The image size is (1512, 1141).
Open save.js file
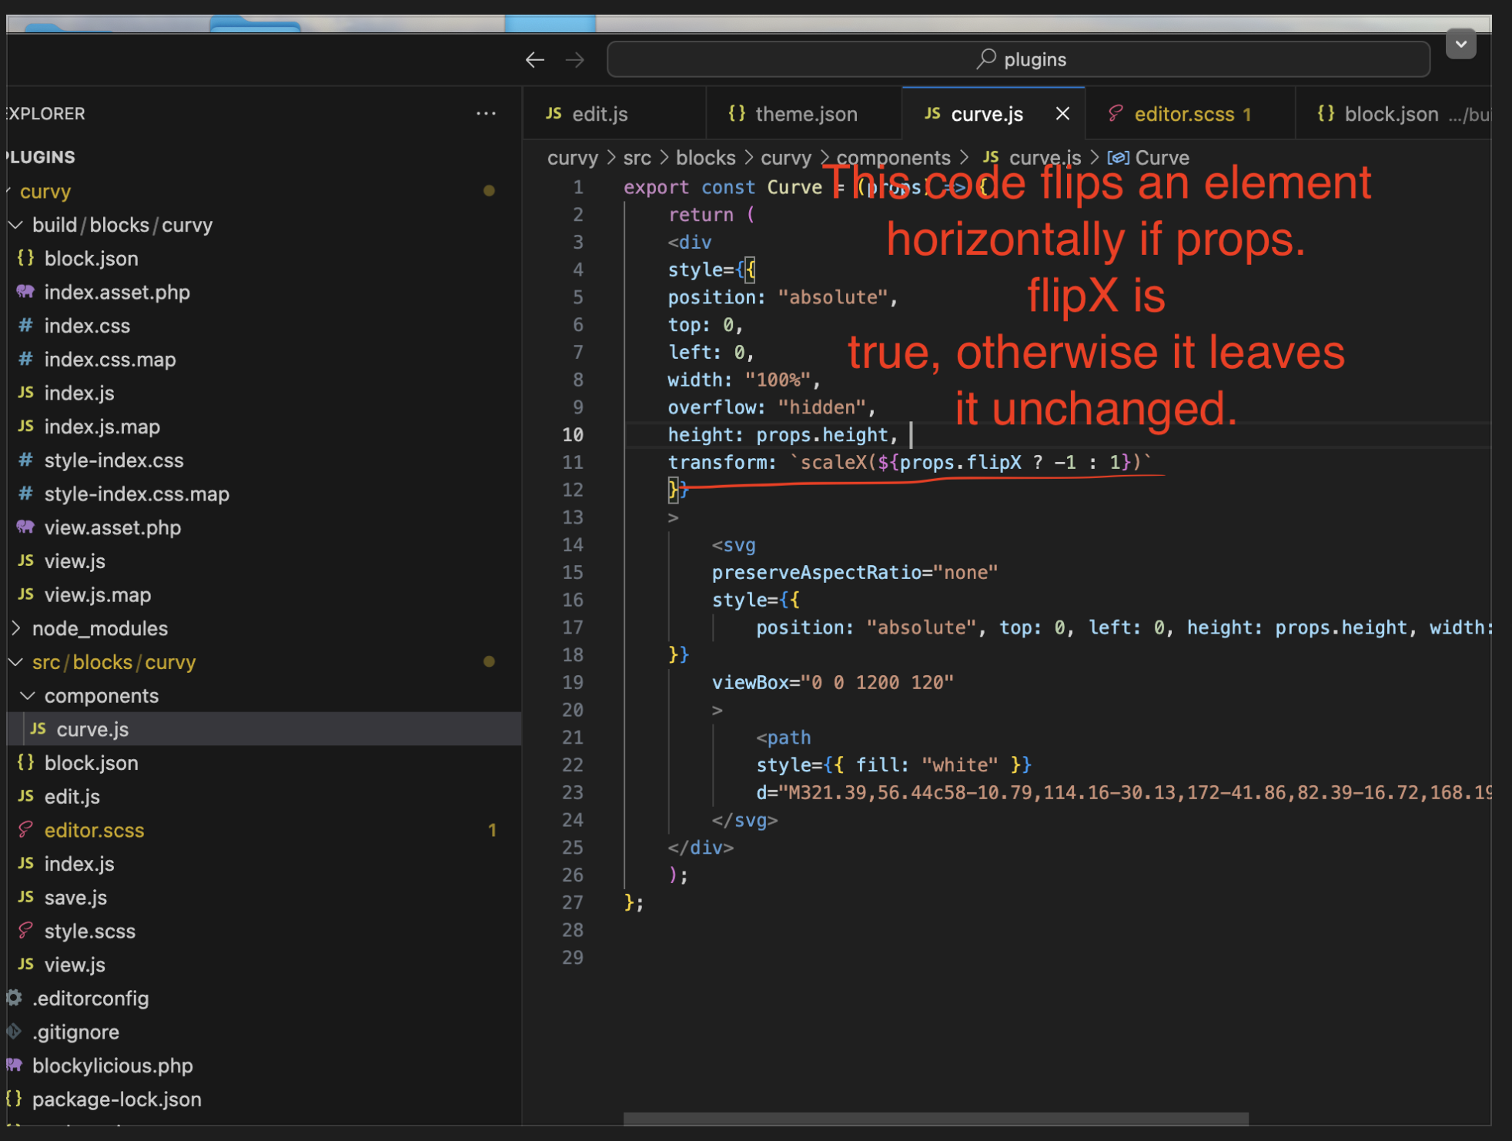point(265,898)
